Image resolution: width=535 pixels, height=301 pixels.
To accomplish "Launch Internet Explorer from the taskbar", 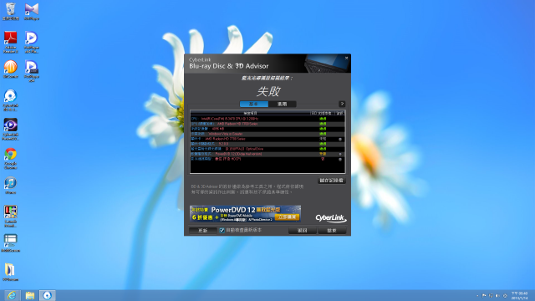I will click(x=12, y=295).
